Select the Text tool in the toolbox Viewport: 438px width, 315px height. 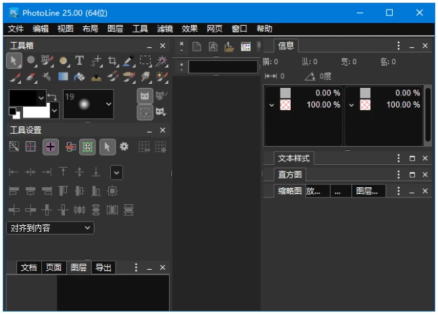[80, 62]
